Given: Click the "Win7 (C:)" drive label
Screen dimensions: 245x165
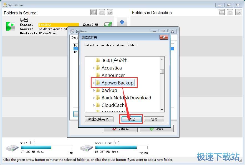Looking at the screenshot, I should pos(28,143).
